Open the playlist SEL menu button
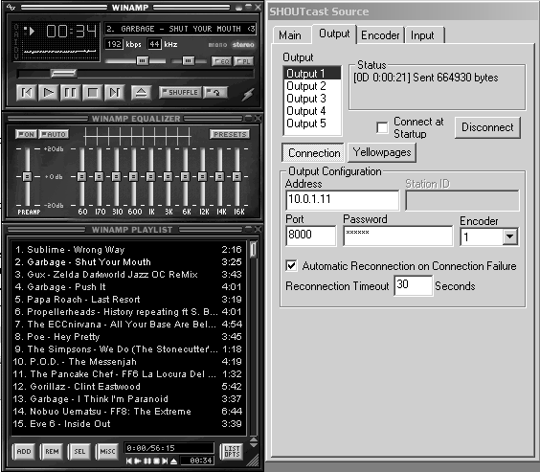 [79, 451]
